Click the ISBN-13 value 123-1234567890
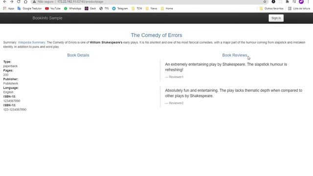Image resolution: width=313 pixels, height=176 pixels. (x=15, y=110)
